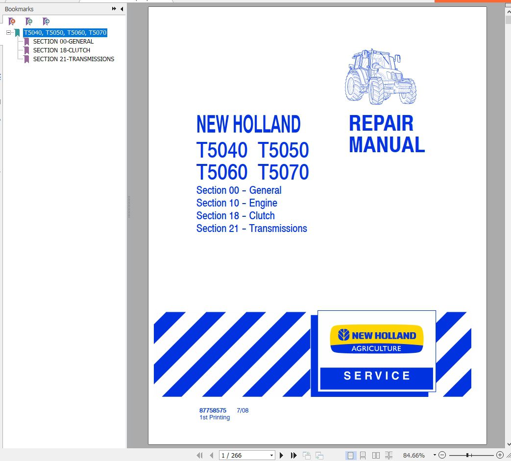Click the REPAIR MANUAL heading
Screen dimensions: 511x461
pyautogui.click(x=387, y=134)
